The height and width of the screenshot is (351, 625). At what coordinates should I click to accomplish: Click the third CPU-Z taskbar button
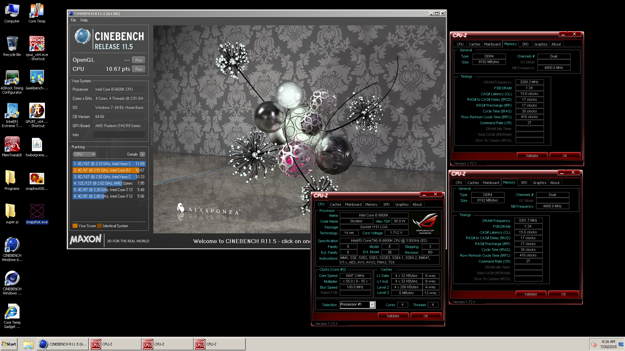coord(219,344)
